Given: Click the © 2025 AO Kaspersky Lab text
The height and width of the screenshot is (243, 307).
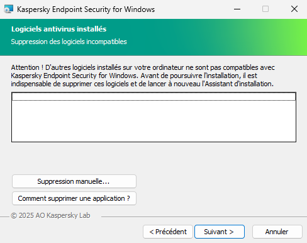Looking at the screenshot, I should 50,215.
